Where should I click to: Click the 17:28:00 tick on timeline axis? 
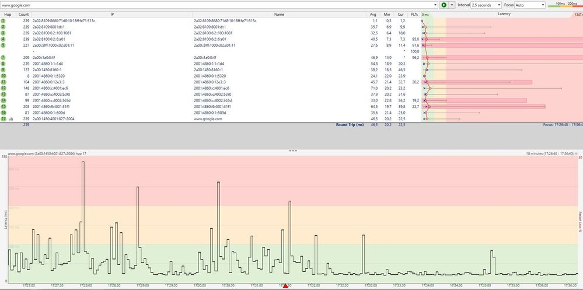point(85,285)
